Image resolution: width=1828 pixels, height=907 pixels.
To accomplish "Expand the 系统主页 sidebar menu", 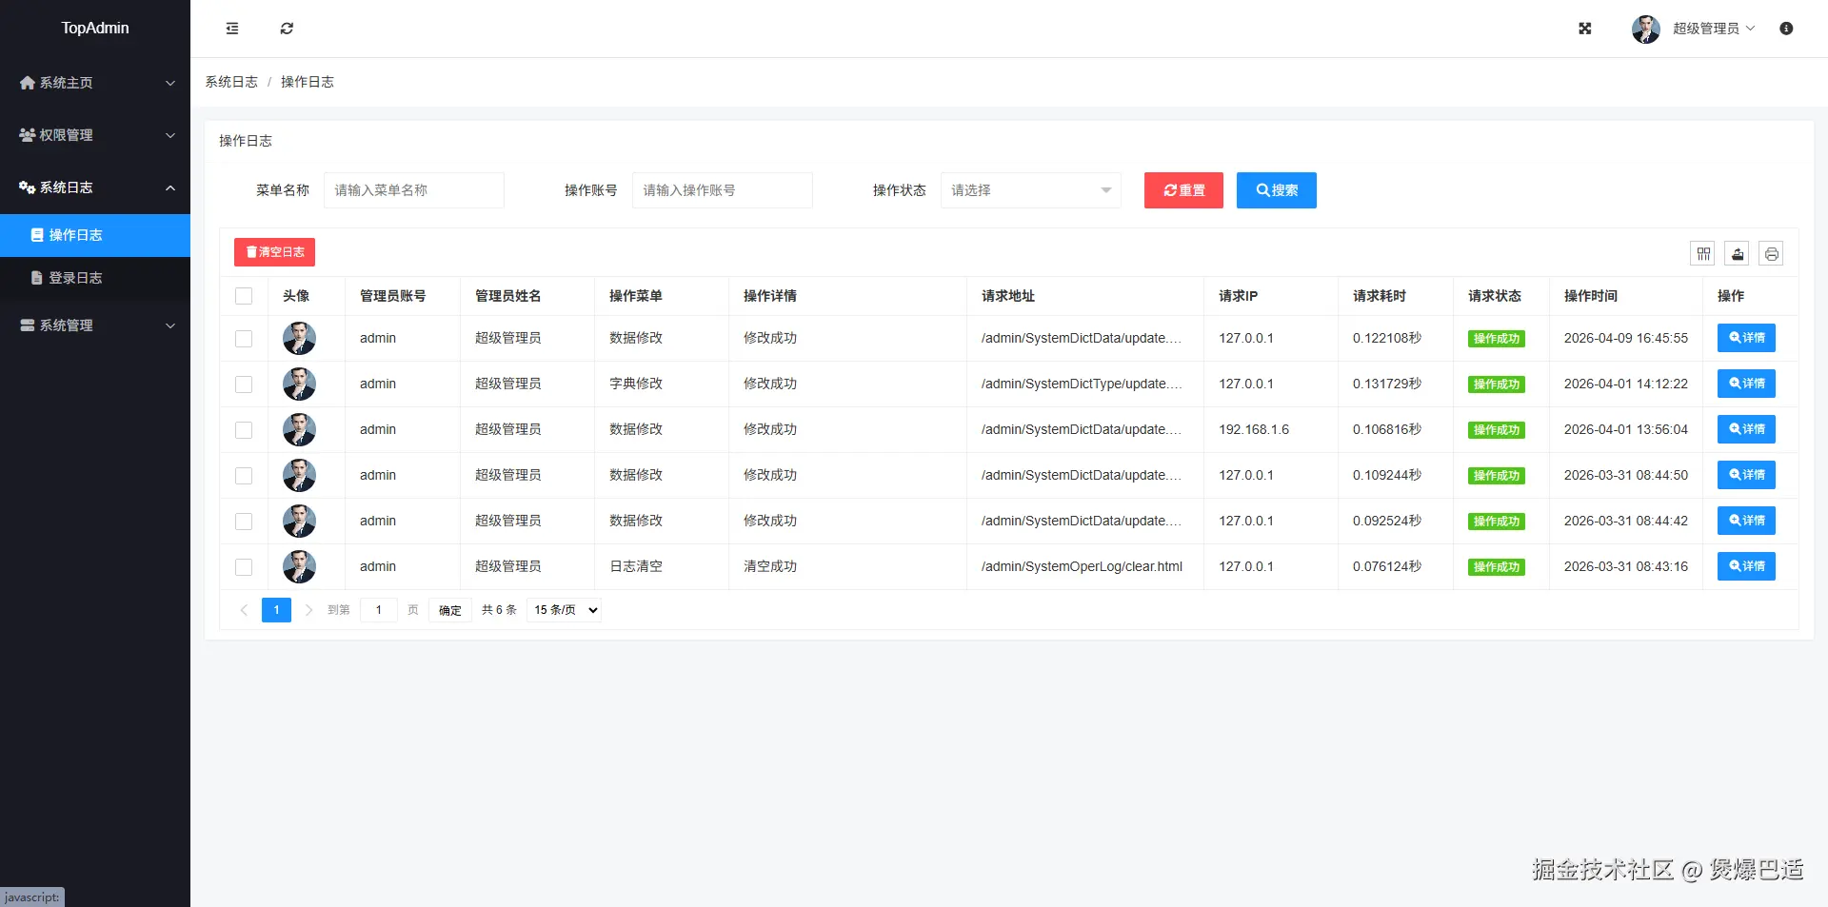I will click(95, 83).
